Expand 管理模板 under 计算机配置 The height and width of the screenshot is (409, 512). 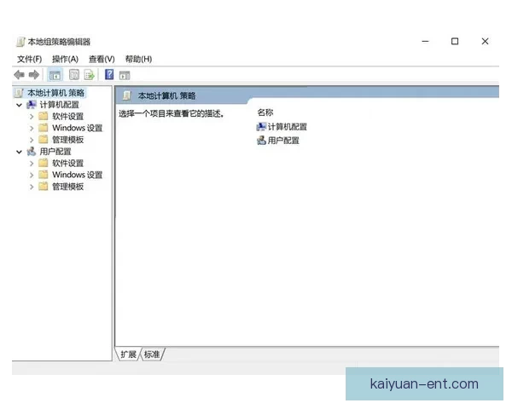32,140
